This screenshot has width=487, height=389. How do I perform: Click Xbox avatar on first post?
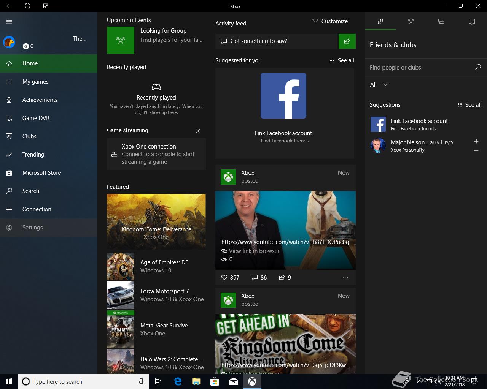(228, 177)
